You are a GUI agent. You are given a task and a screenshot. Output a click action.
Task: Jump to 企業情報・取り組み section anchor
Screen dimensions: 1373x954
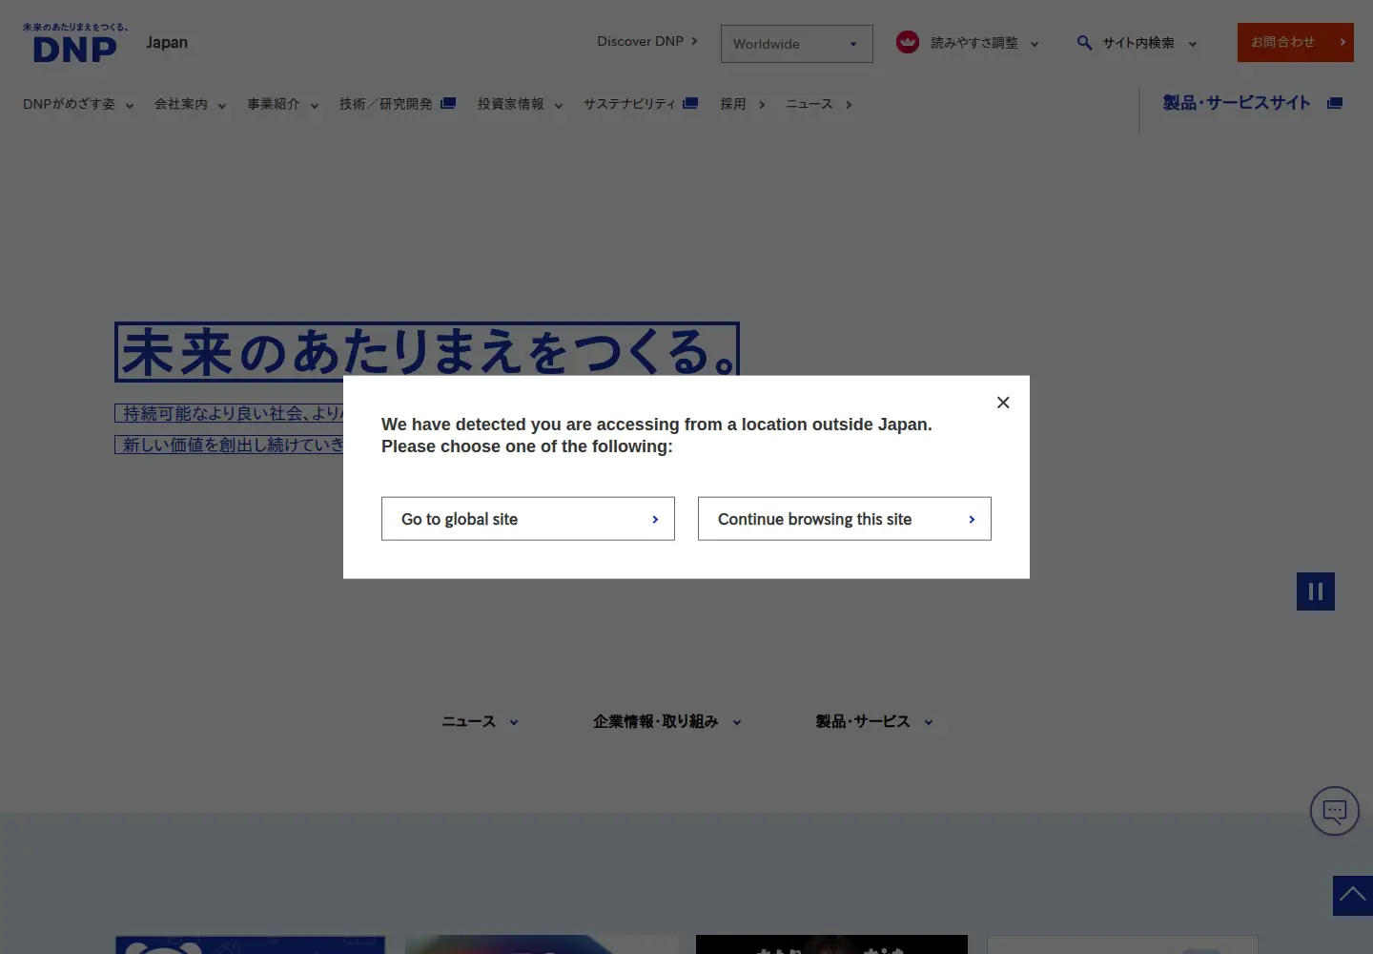667,722
